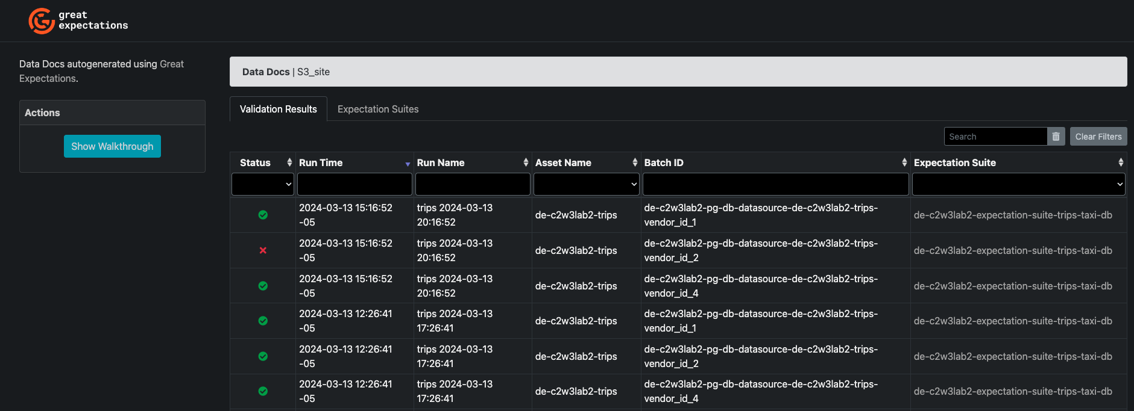The height and width of the screenshot is (411, 1134).
Task: Click the red failed status icon for vendor_id_2
Action: click(263, 250)
